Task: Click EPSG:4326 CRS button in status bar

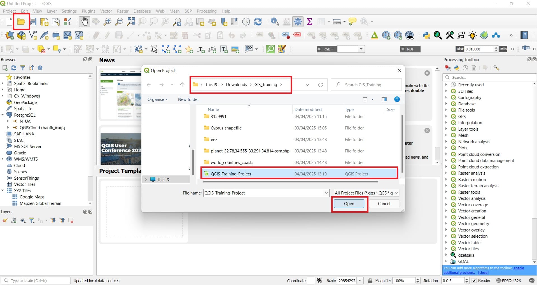Action: [x=508, y=281]
